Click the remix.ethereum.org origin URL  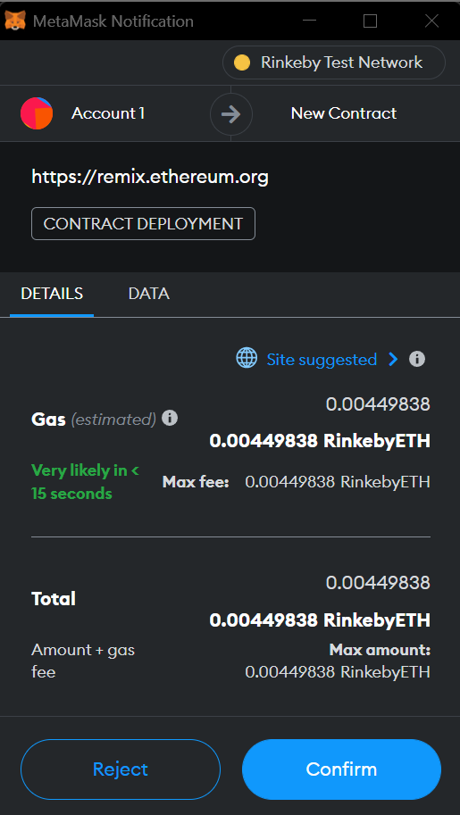pyautogui.click(x=150, y=178)
